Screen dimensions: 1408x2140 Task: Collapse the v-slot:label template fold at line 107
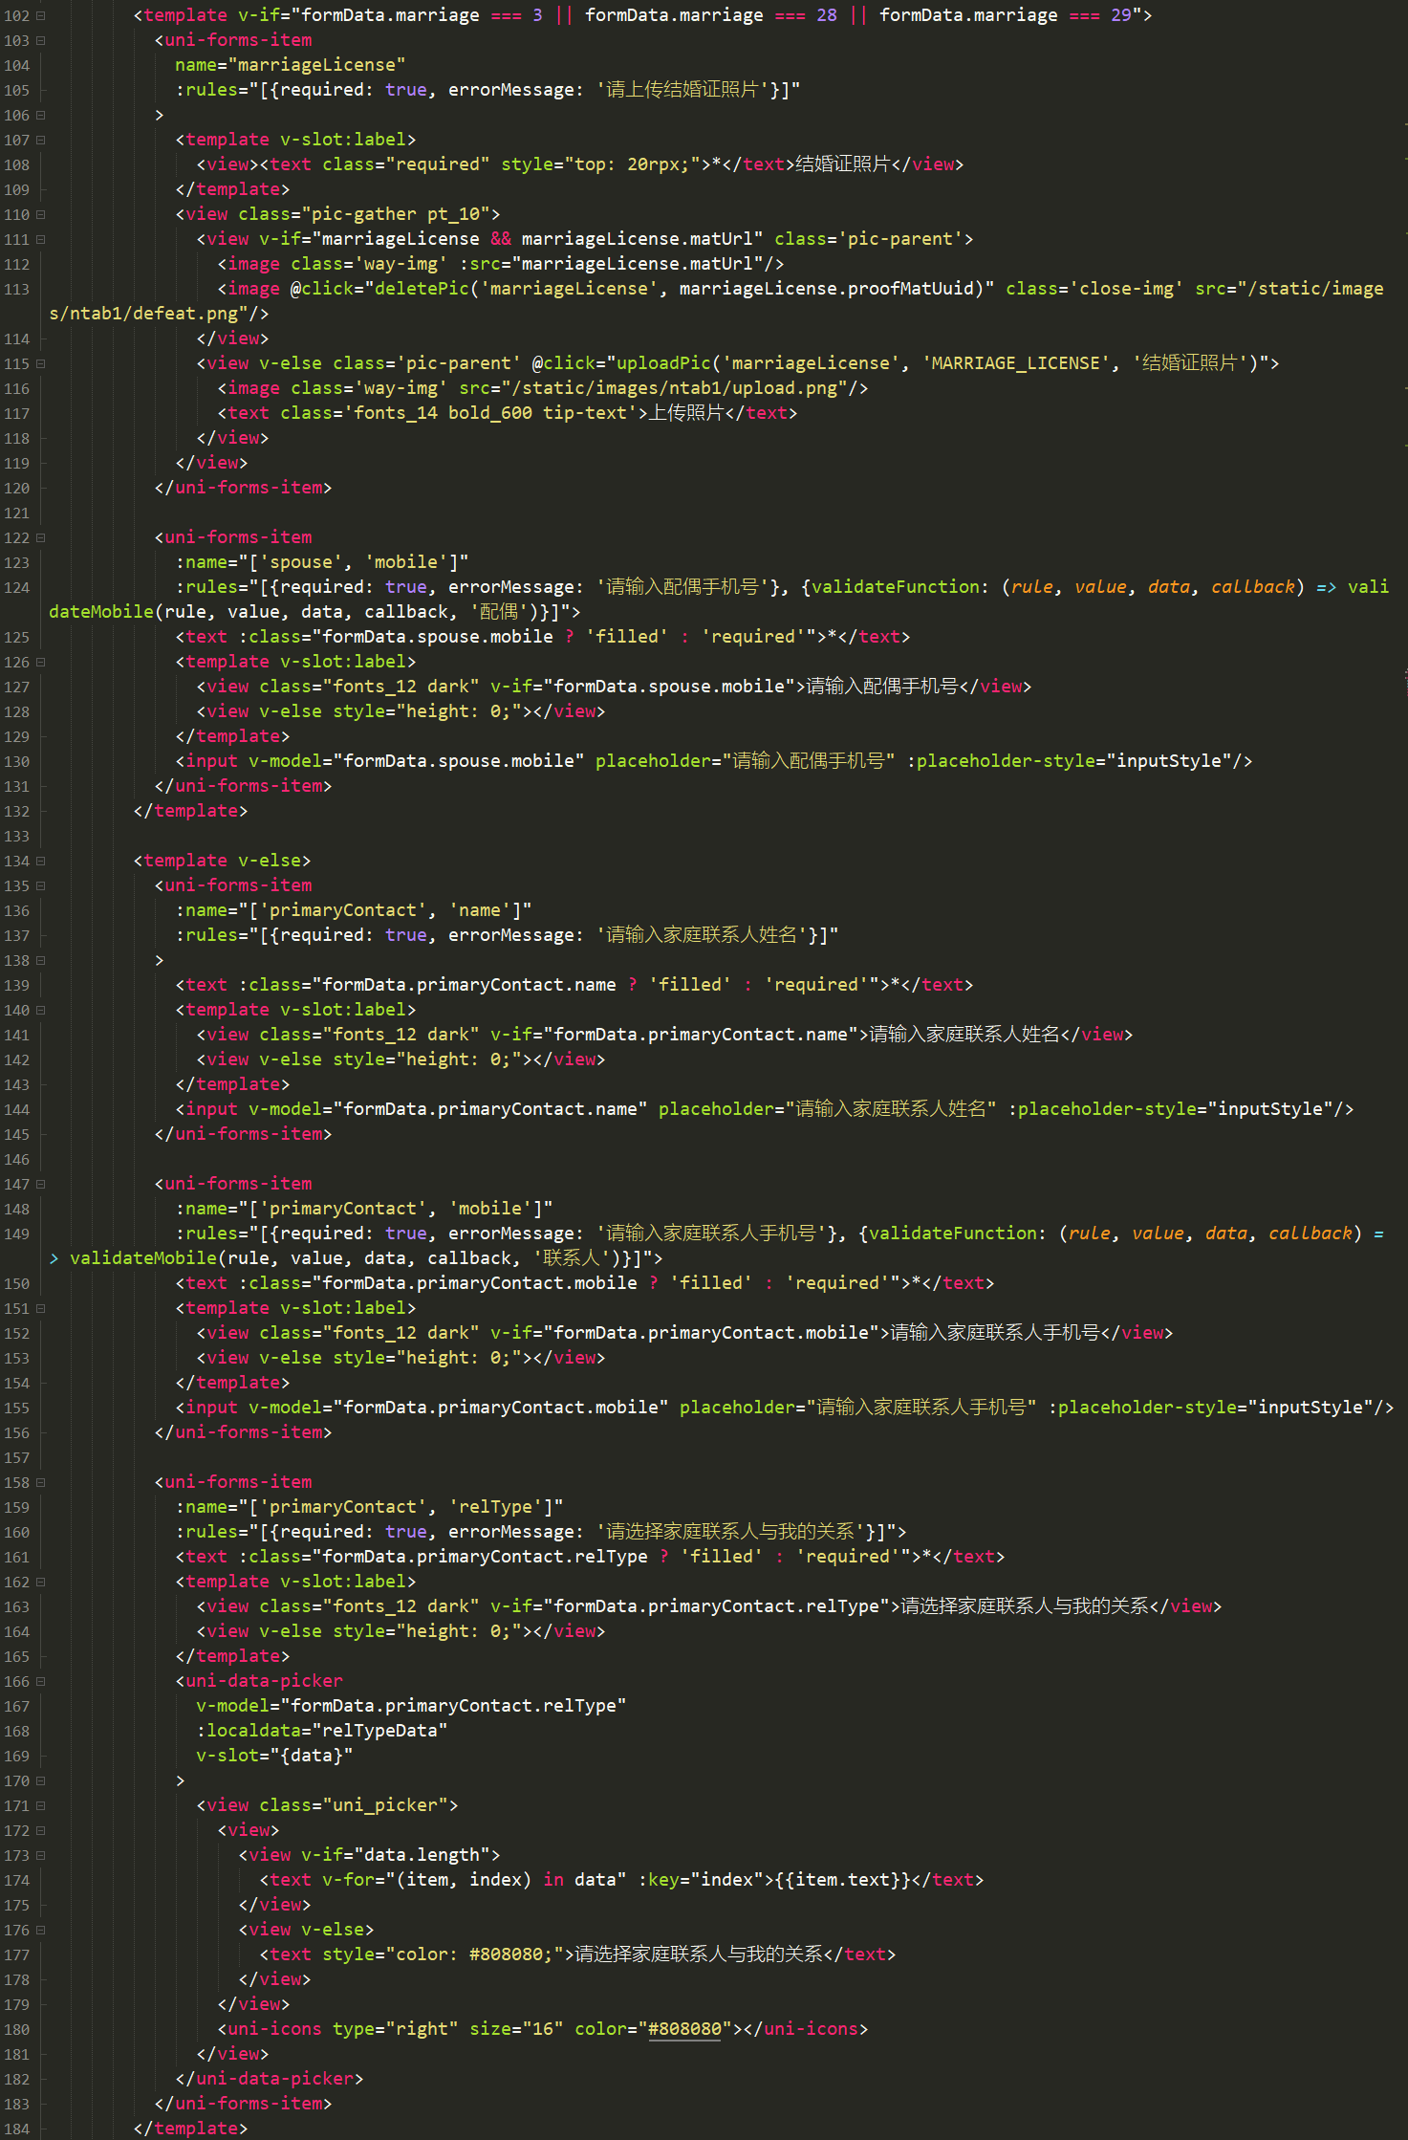tap(40, 140)
